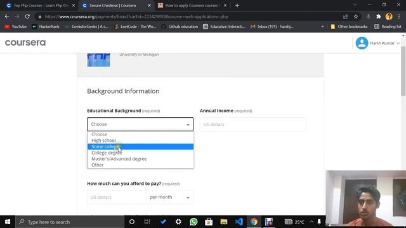406x228 pixels.
Task: Reload the Coursera checkout page
Action: [27, 16]
